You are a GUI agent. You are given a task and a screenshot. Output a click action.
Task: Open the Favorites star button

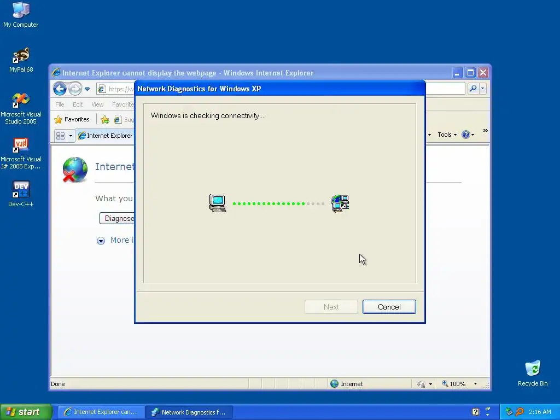coord(72,119)
